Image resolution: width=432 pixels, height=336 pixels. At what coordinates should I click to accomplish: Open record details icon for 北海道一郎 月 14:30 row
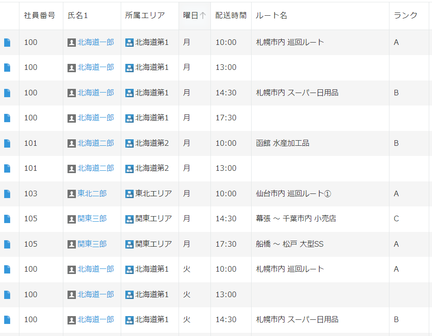point(7,93)
